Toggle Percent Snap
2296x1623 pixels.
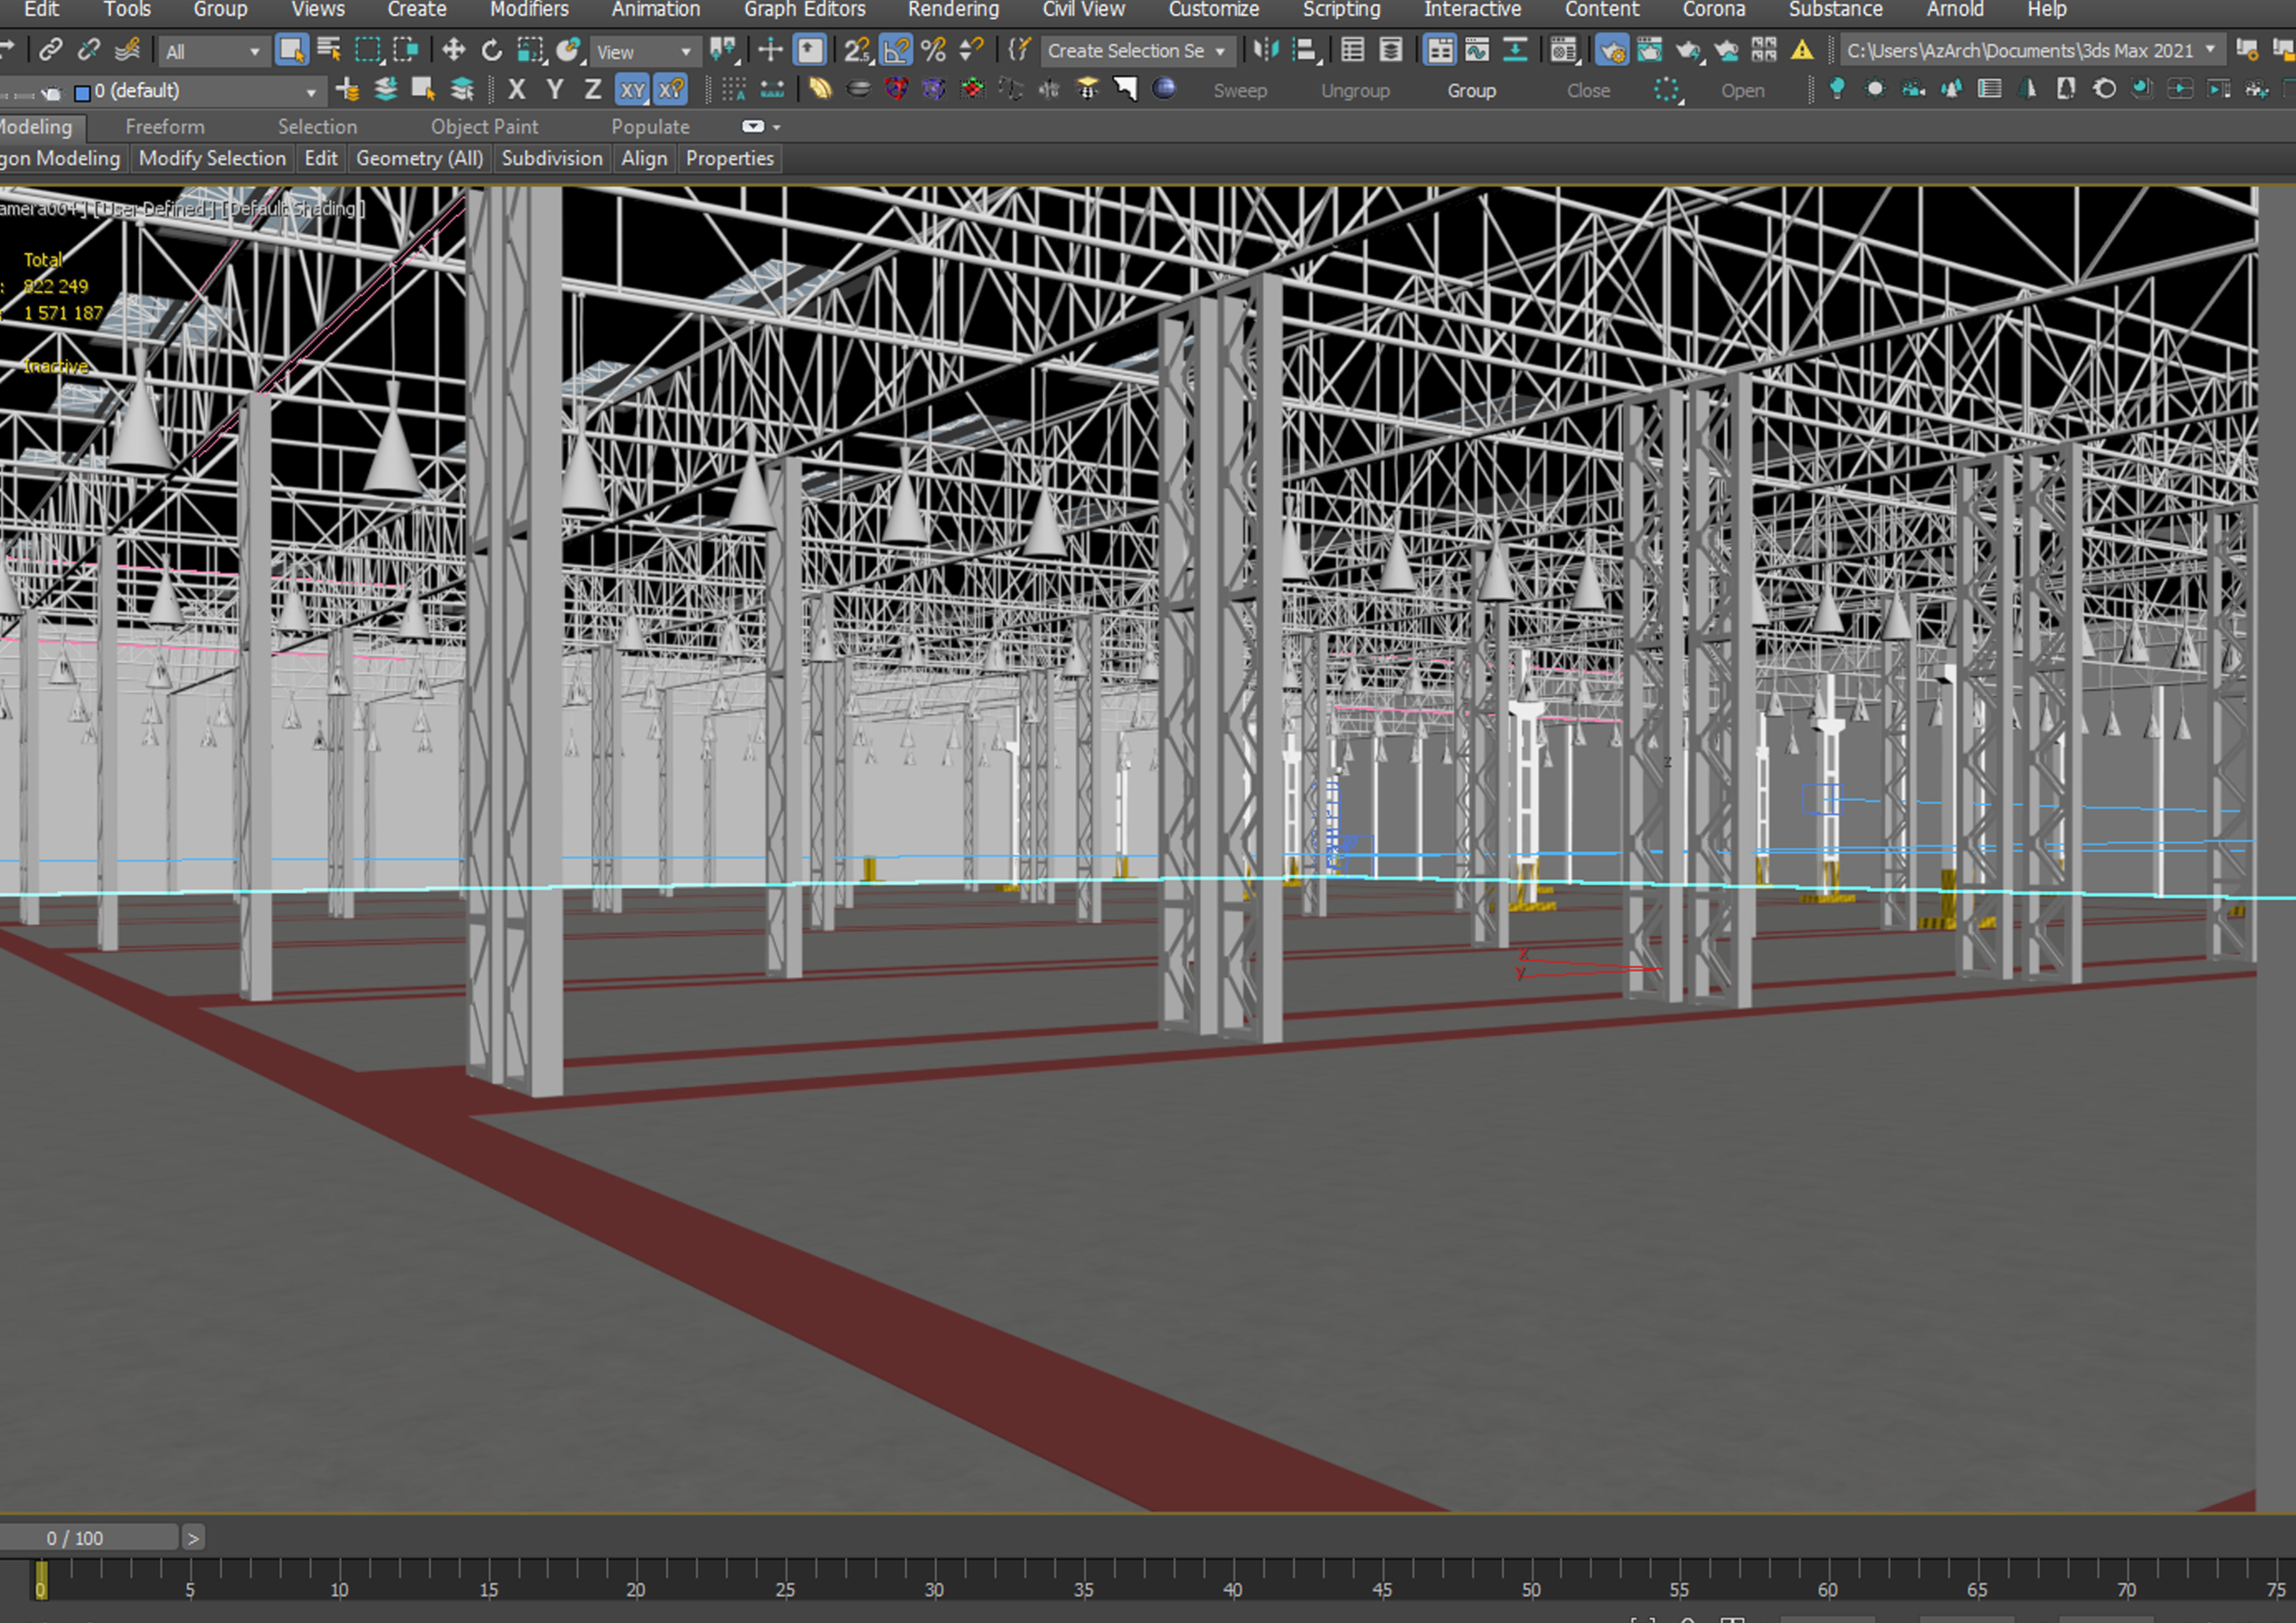point(934,49)
